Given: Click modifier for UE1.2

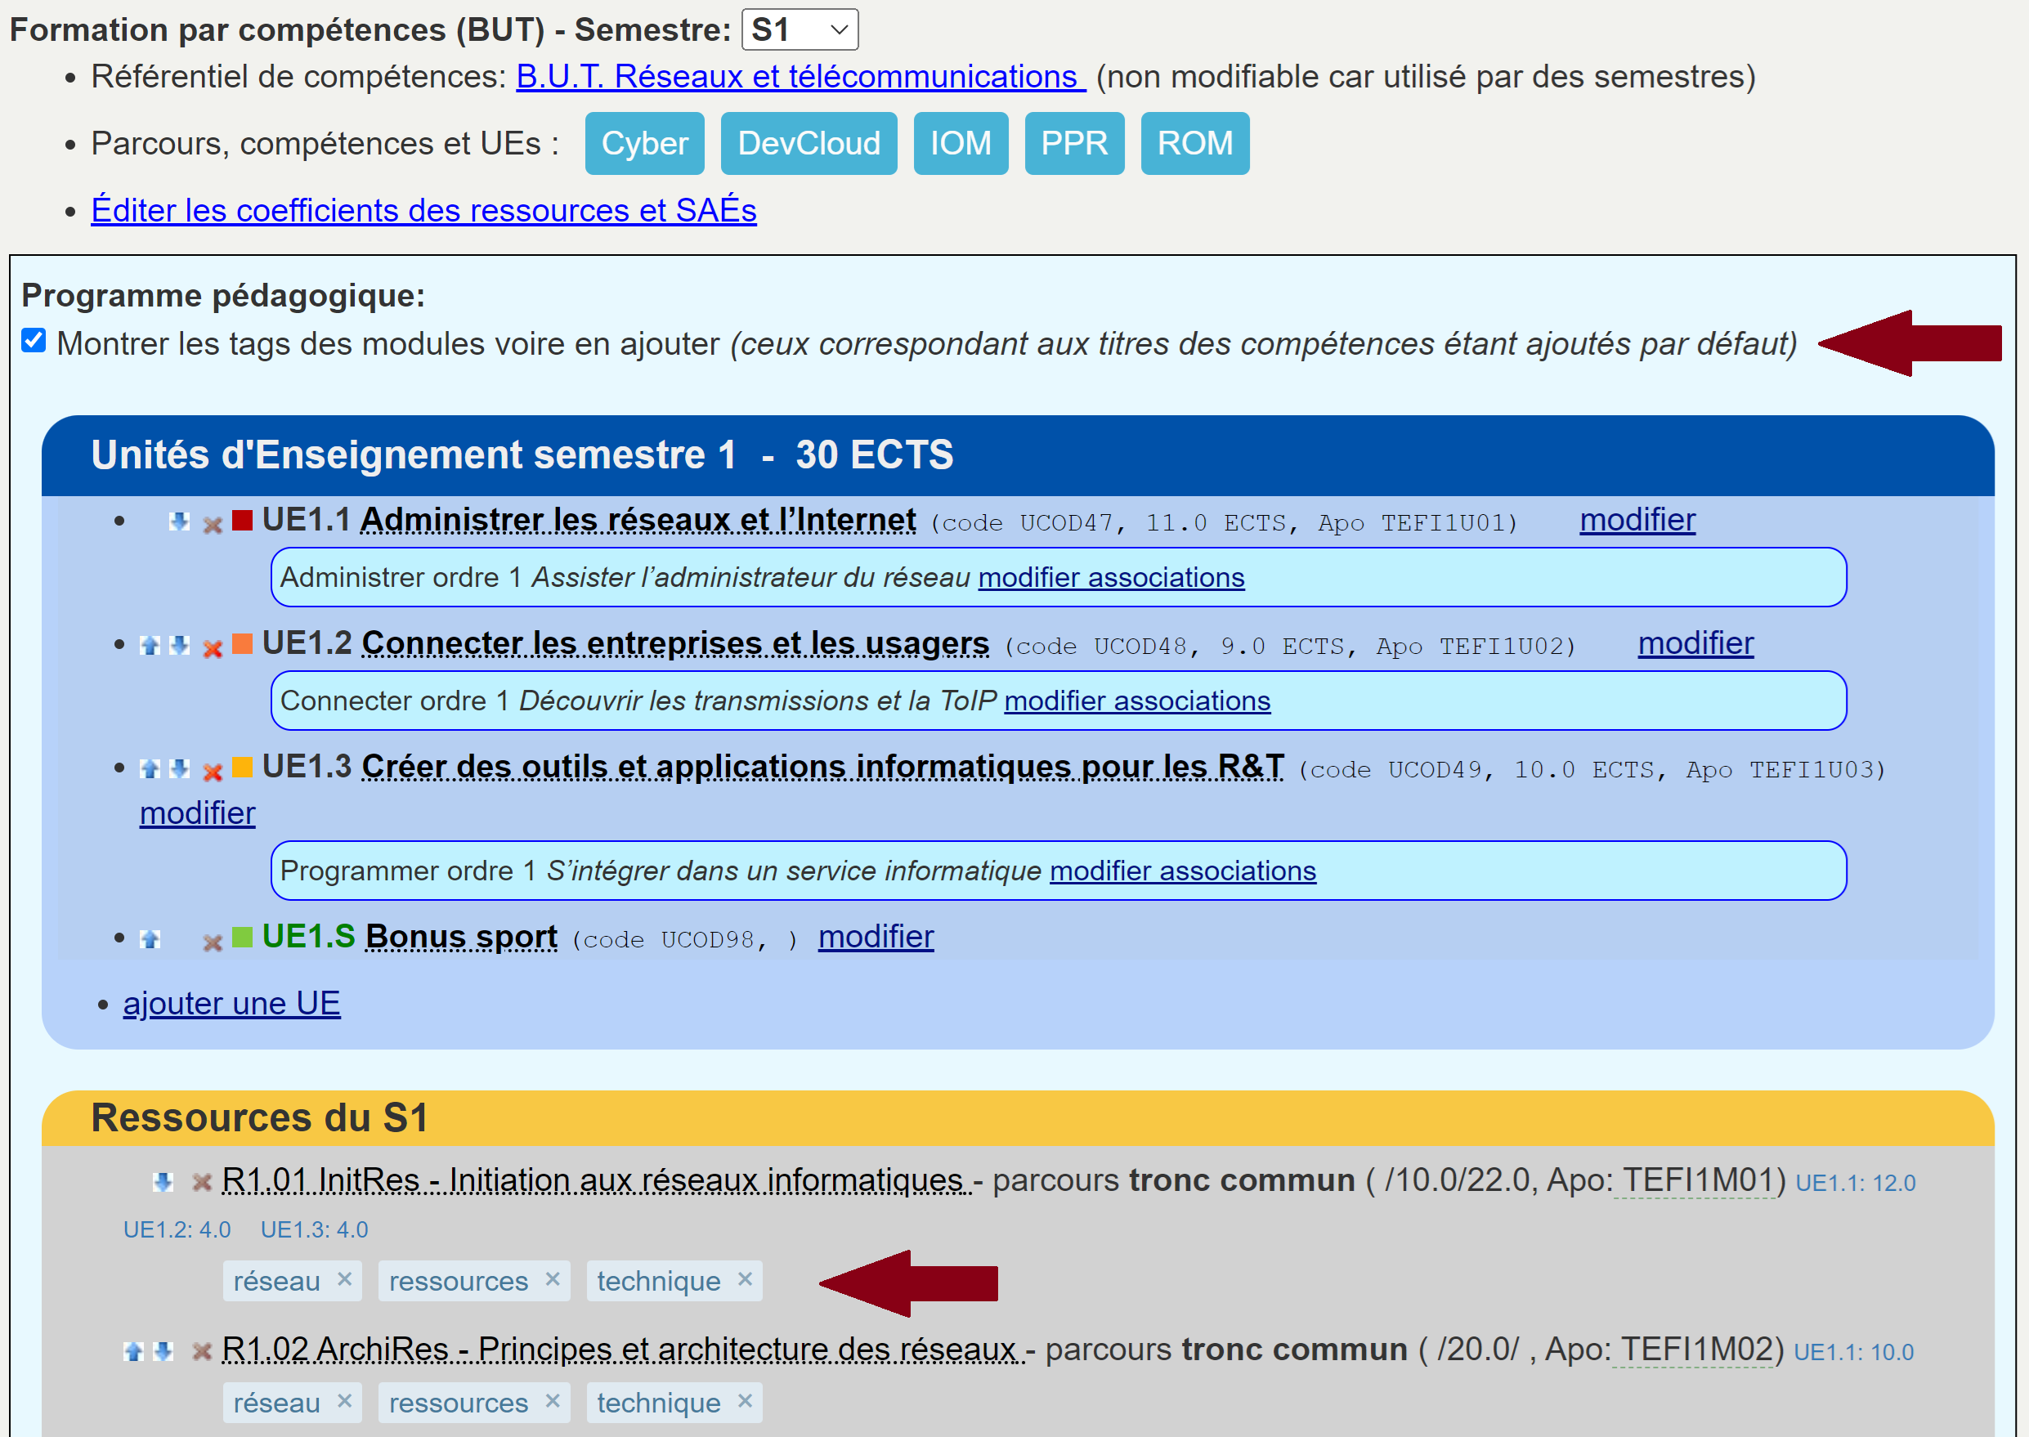Looking at the screenshot, I should [x=1695, y=643].
